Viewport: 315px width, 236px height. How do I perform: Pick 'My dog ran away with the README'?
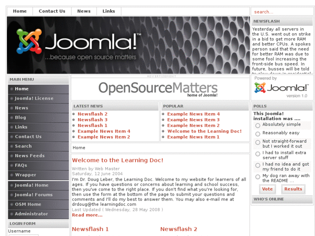pos(258,177)
